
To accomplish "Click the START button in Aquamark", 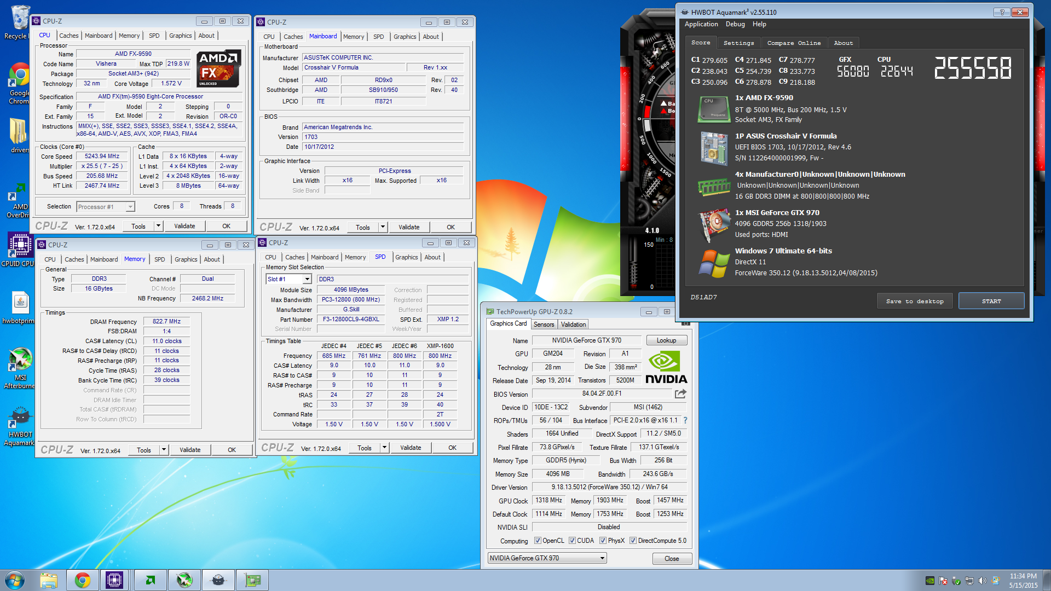I will 991,301.
